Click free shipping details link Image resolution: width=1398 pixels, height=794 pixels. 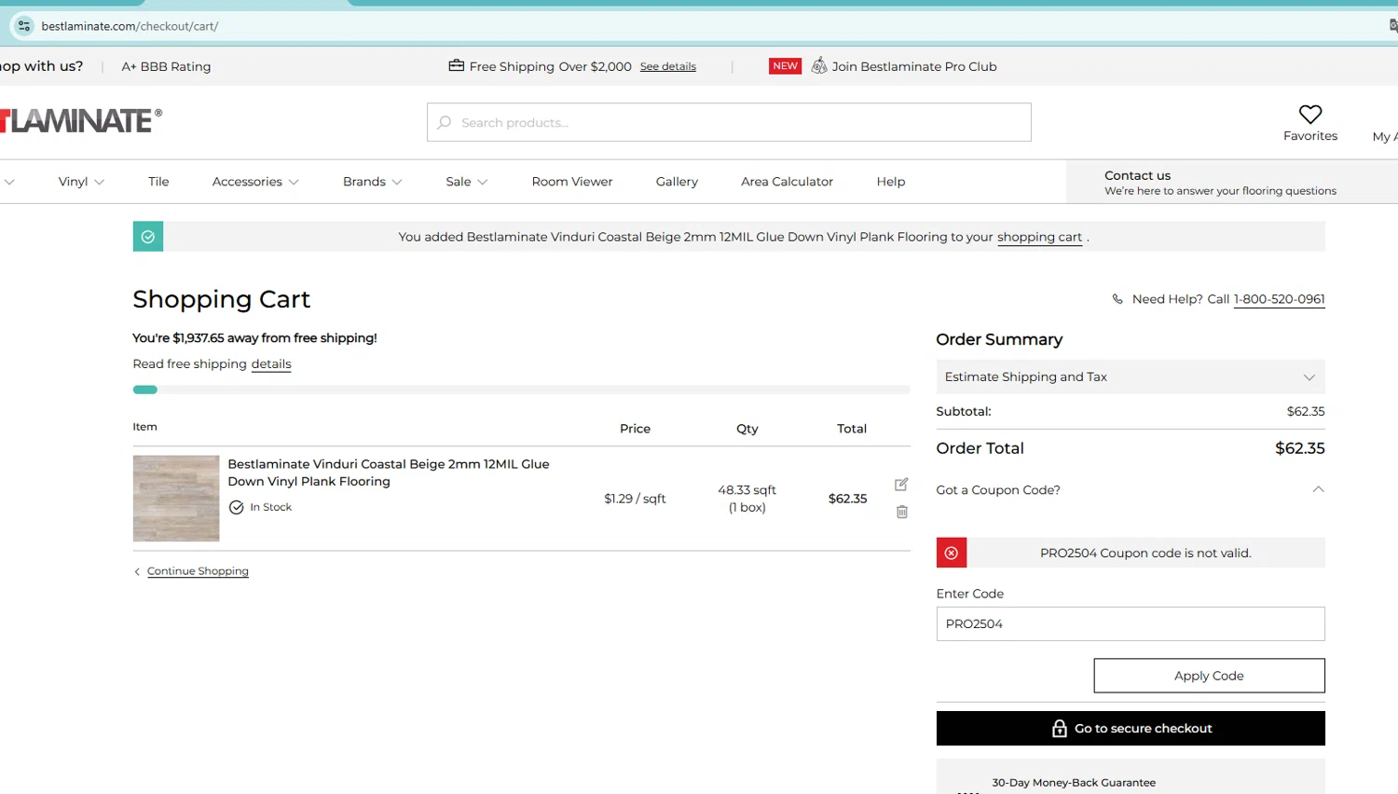[x=271, y=364]
